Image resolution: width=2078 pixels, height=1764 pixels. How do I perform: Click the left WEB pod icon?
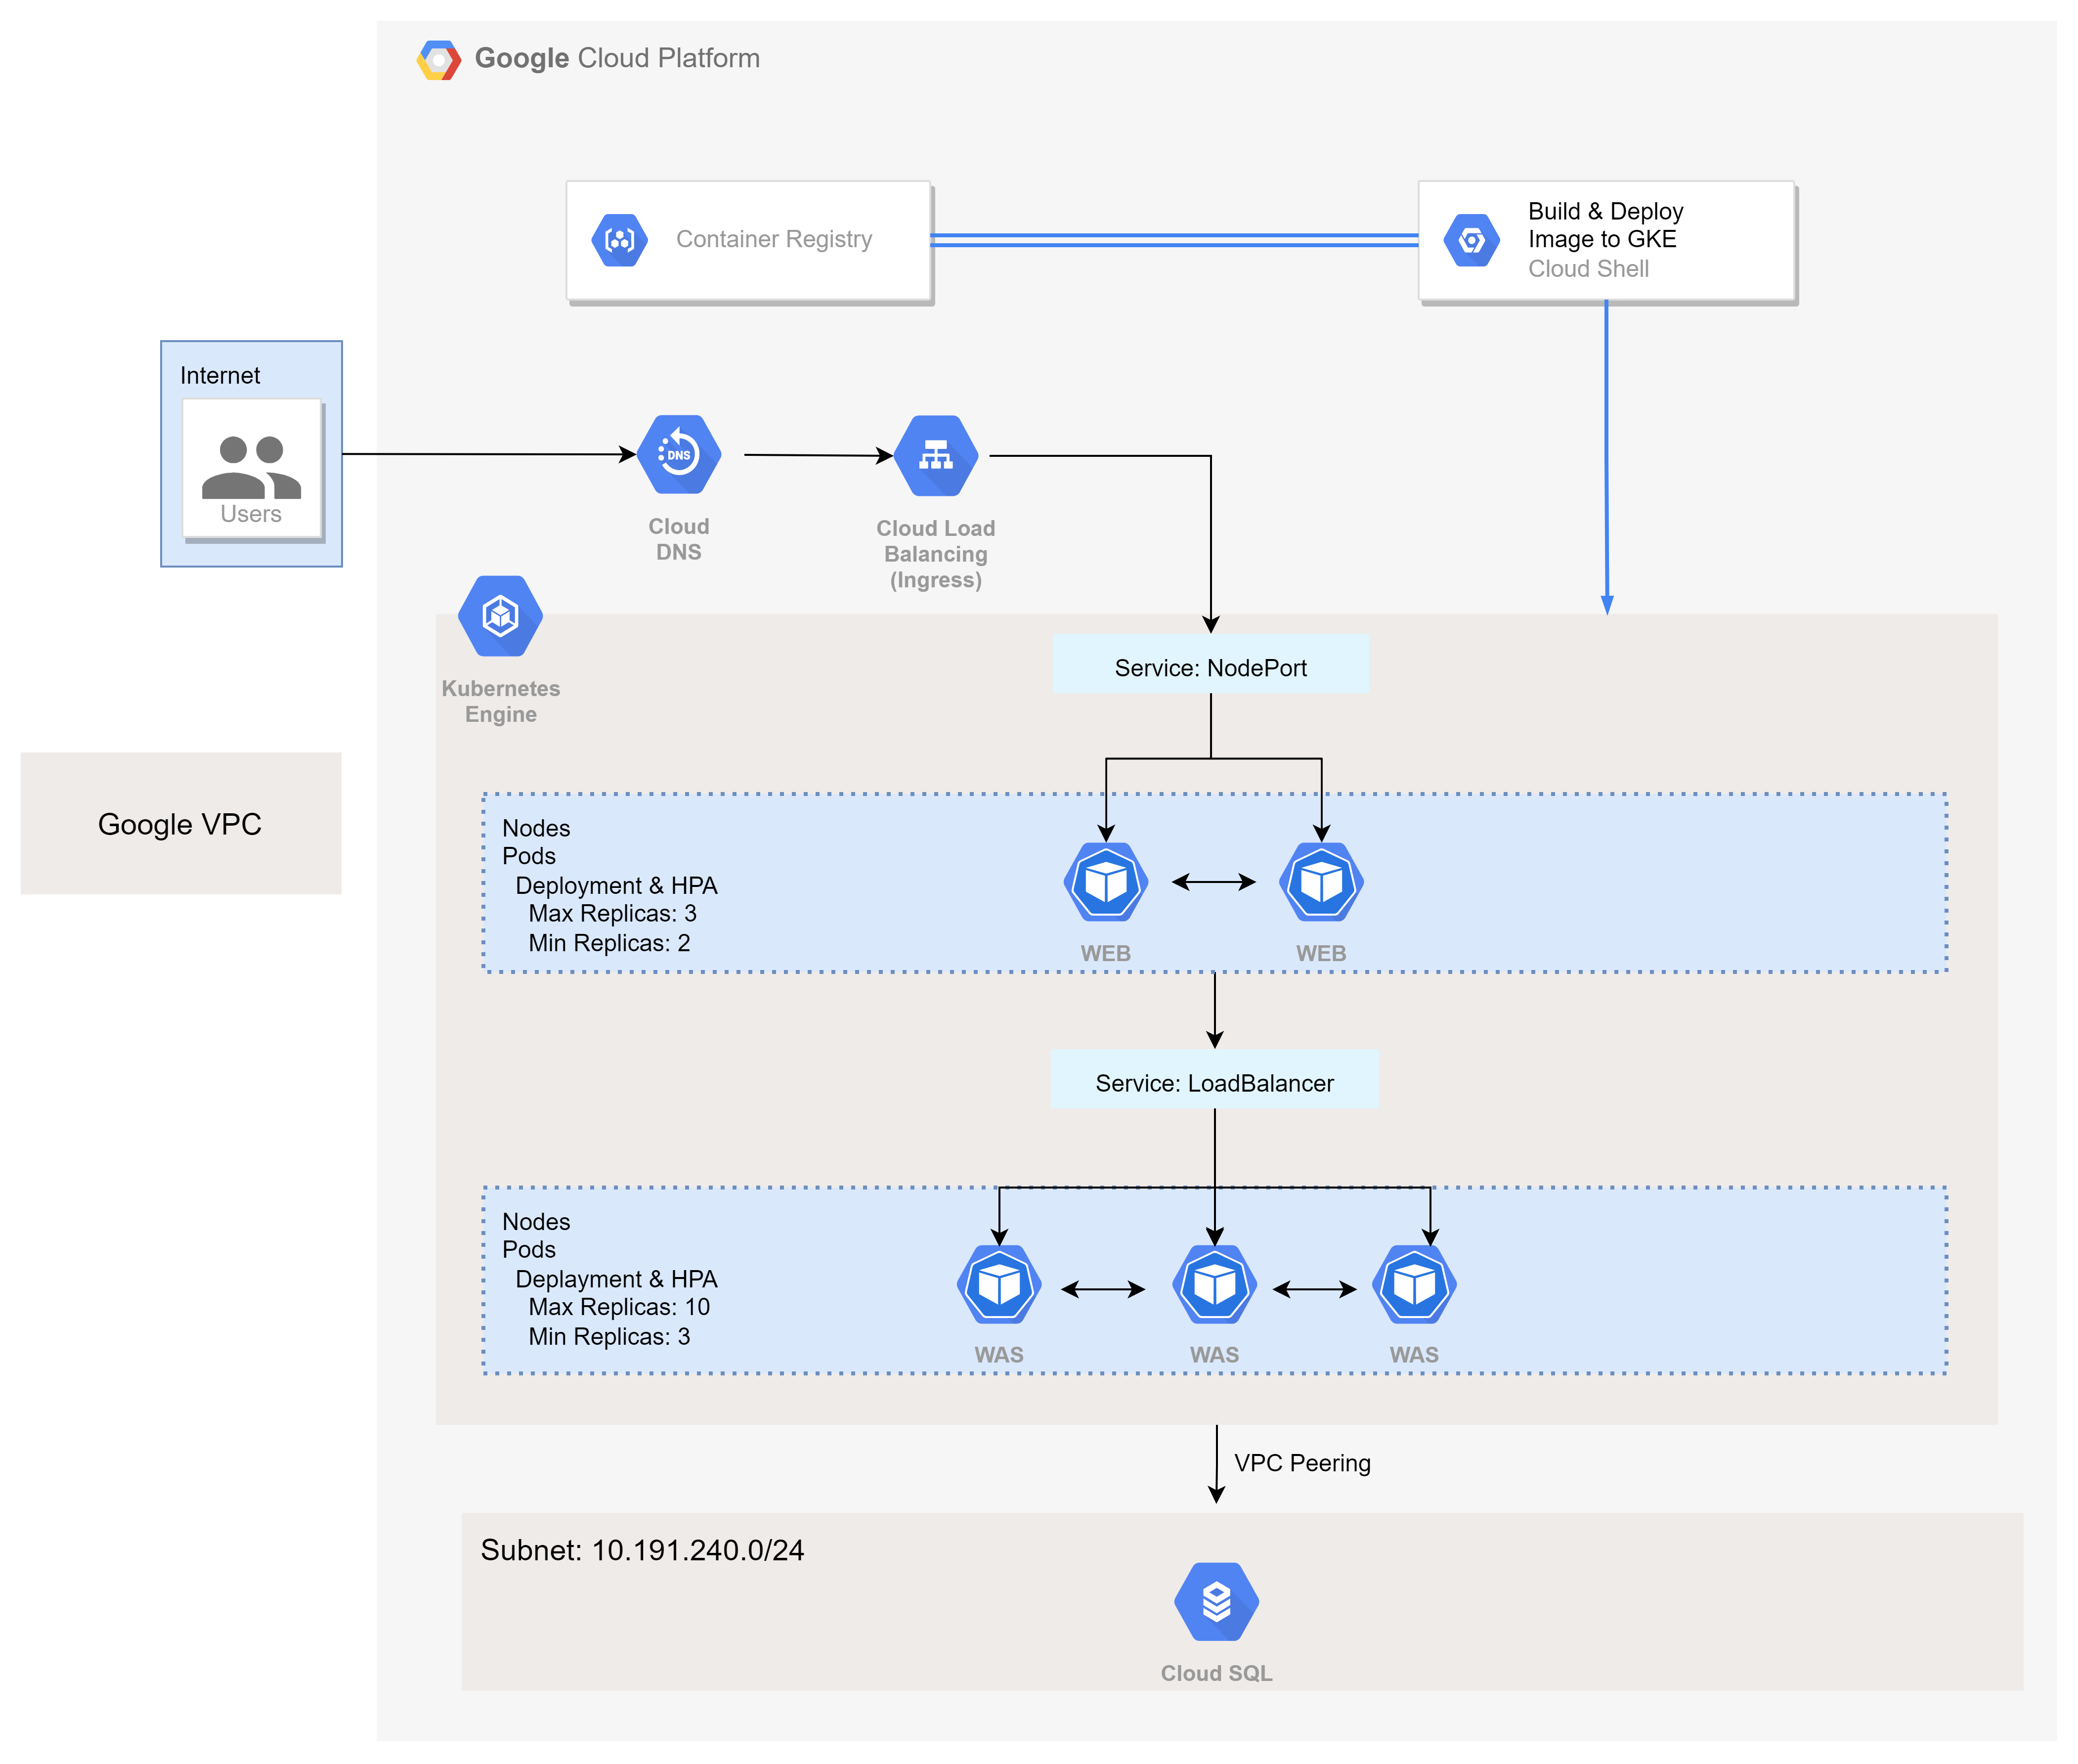point(1105,882)
